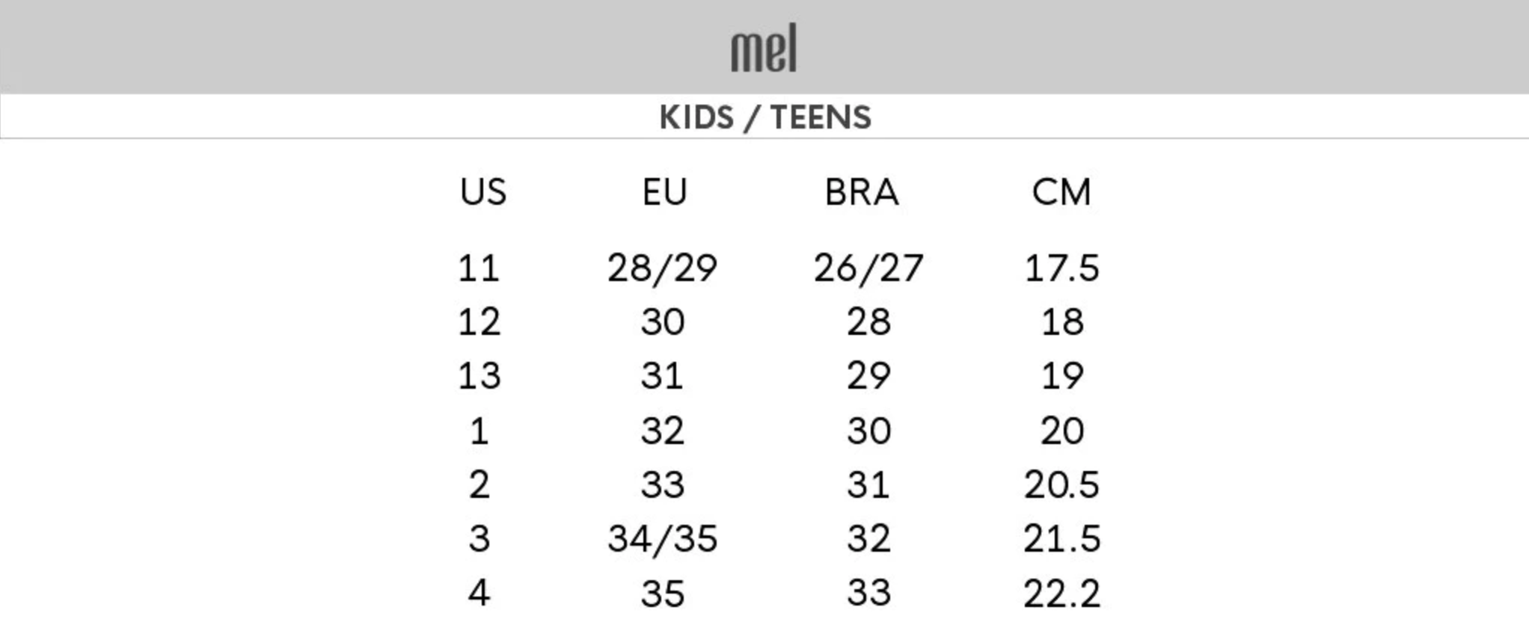
Task: Select the BRA column header
Action: click(862, 192)
